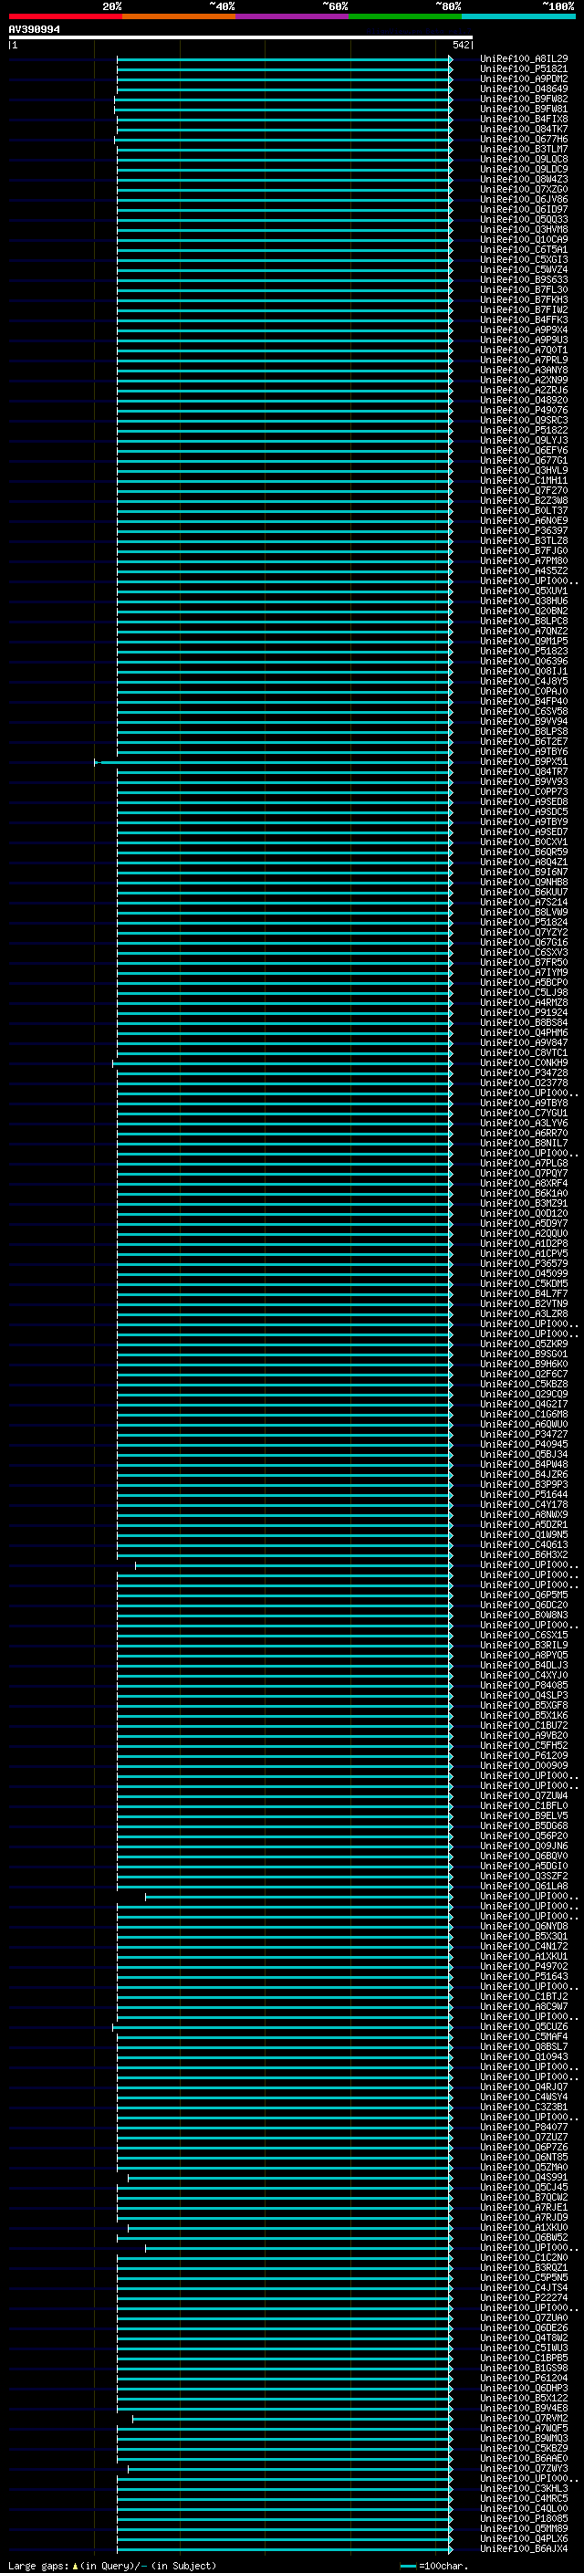
Task: Select label UniRef100_B4FFK3
Action: click(x=524, y=319)
